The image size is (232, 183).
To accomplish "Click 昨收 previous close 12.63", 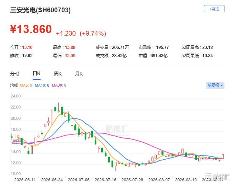I will 27,56.
